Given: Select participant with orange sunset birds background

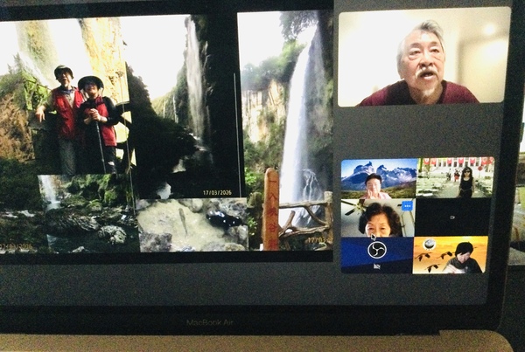Looking at the screenshot, I should (x=450, y=255).
